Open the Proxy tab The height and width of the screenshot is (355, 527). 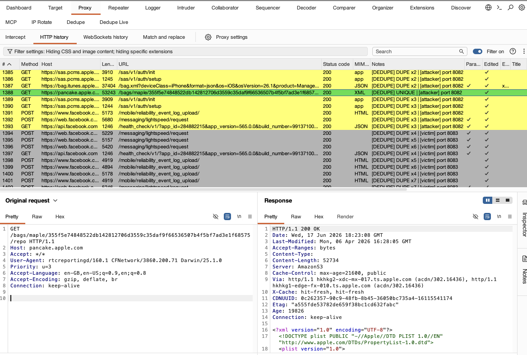click(x=85, y=8)
